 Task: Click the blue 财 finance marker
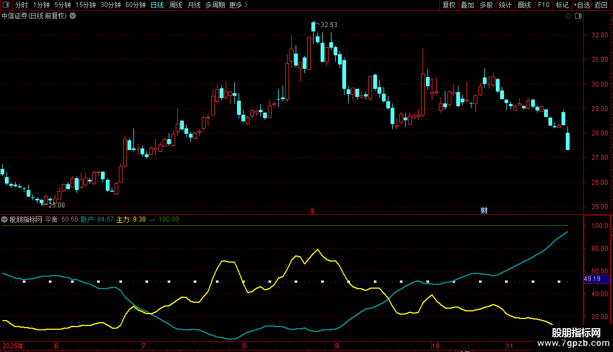484,211
